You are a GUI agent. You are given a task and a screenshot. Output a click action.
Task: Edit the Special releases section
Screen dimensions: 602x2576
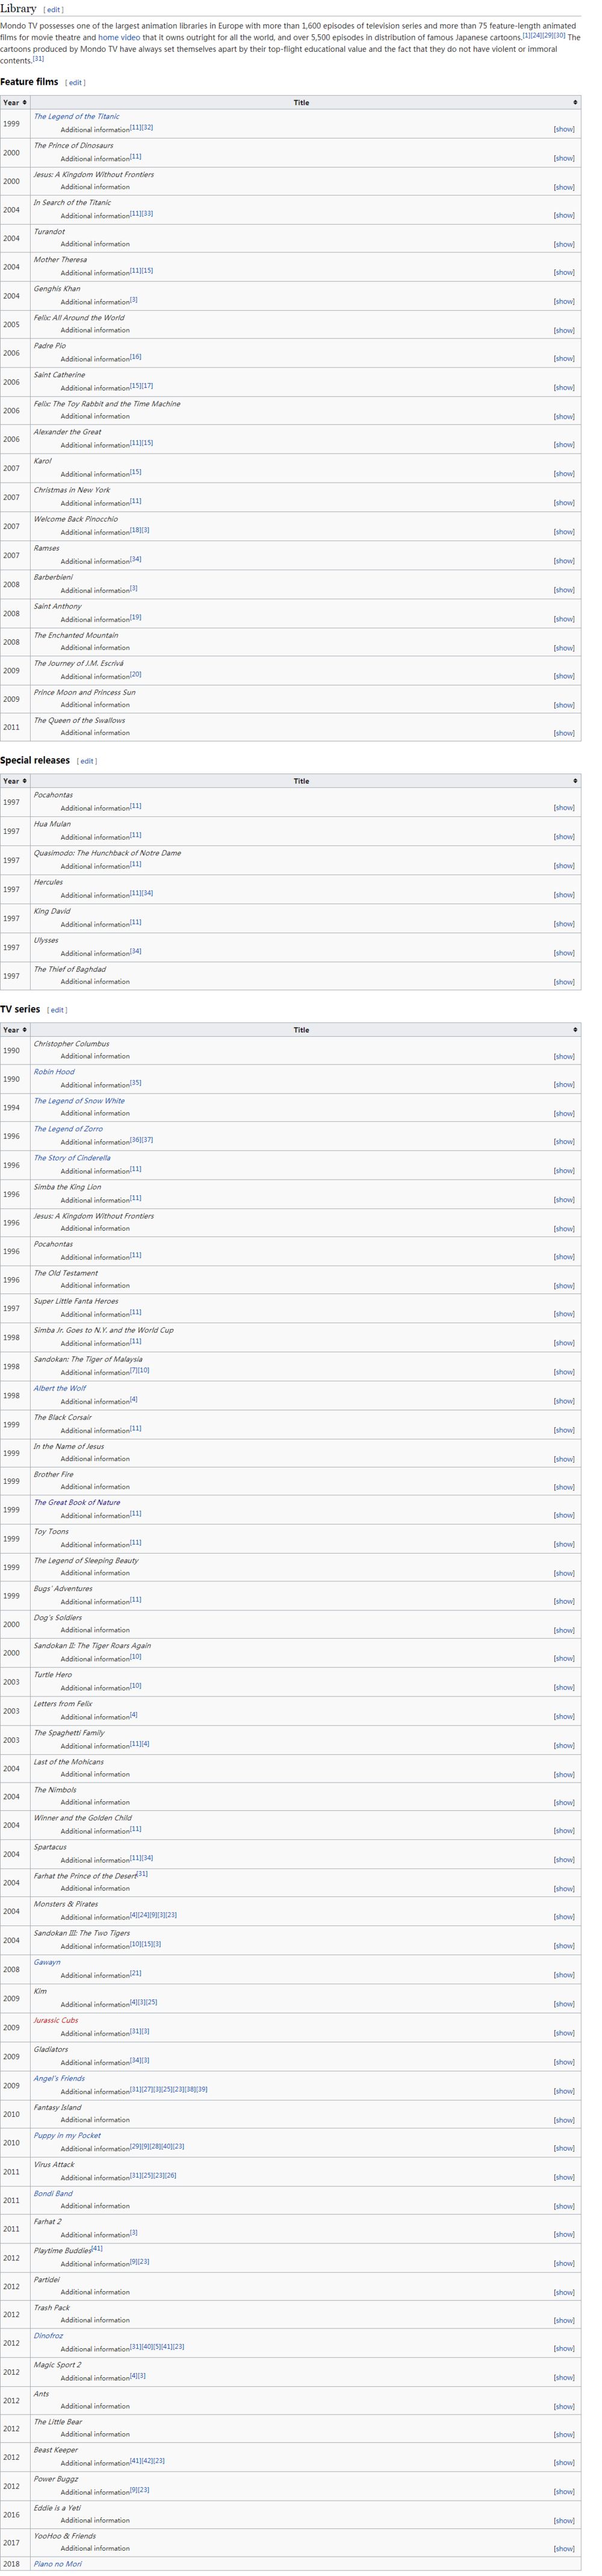coord(87,761)
